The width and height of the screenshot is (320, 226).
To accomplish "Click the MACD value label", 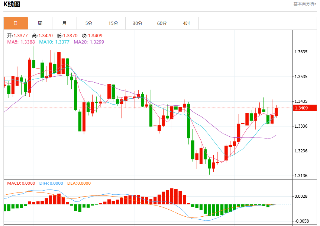I will [21, 183].
